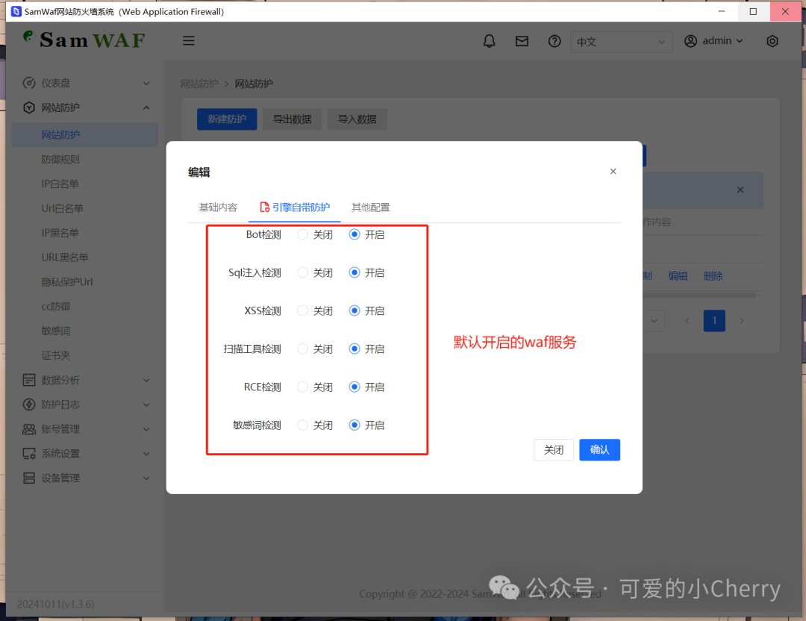Screen dimensions: 806x621
Task: Dismiss the blue alert banner with X
Action: pyautogui.click(x=740, y=190)
